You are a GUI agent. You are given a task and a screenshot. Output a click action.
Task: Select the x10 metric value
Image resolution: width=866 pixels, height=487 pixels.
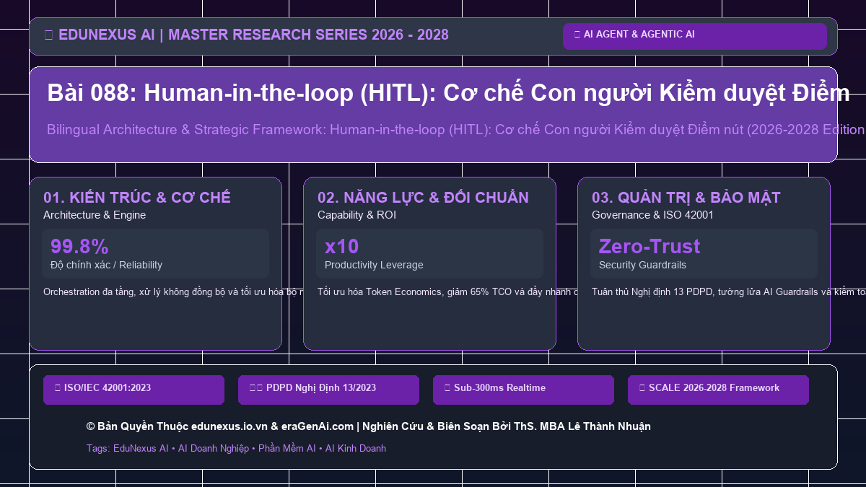tap(341, 246)
